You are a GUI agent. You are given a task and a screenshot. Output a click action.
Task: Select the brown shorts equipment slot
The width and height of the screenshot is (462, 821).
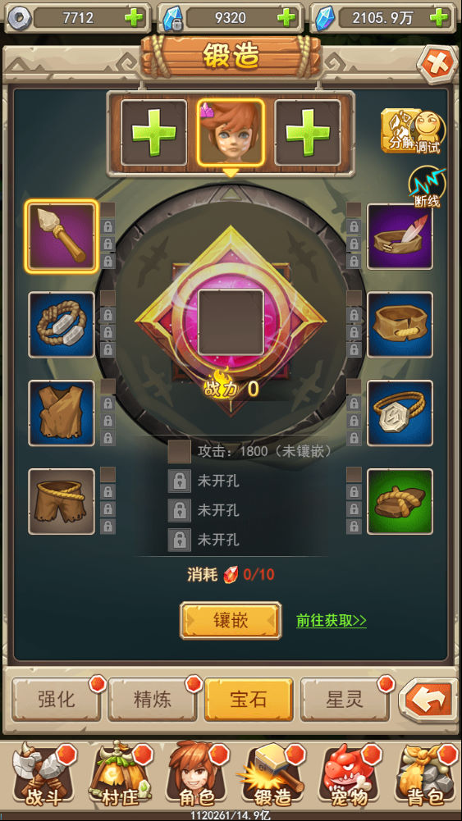62,502
